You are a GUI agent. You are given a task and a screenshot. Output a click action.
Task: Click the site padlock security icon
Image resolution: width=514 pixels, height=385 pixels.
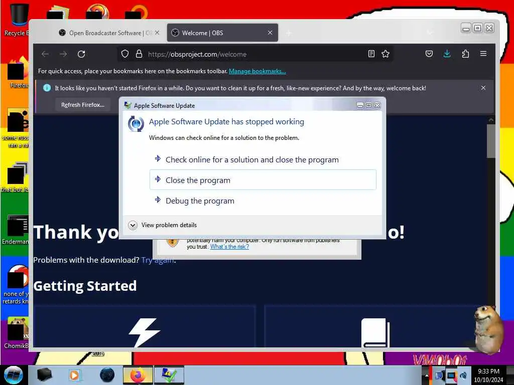click(x=139, y=54)
